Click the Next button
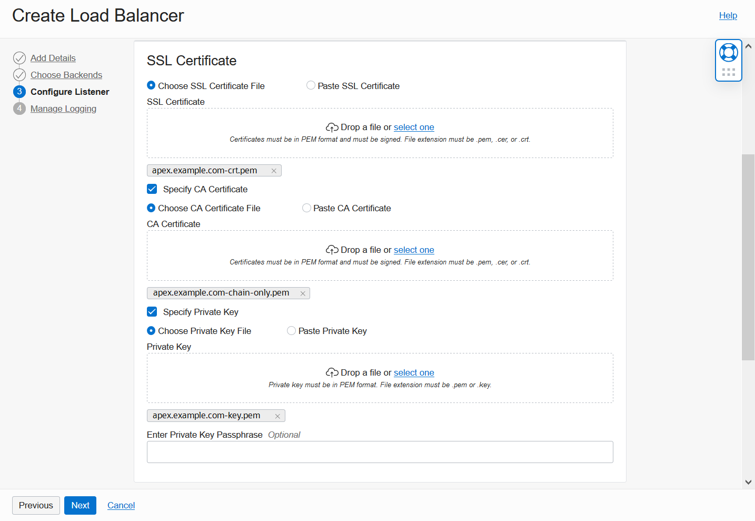755x521 pixels. click(x=80, y=505)
